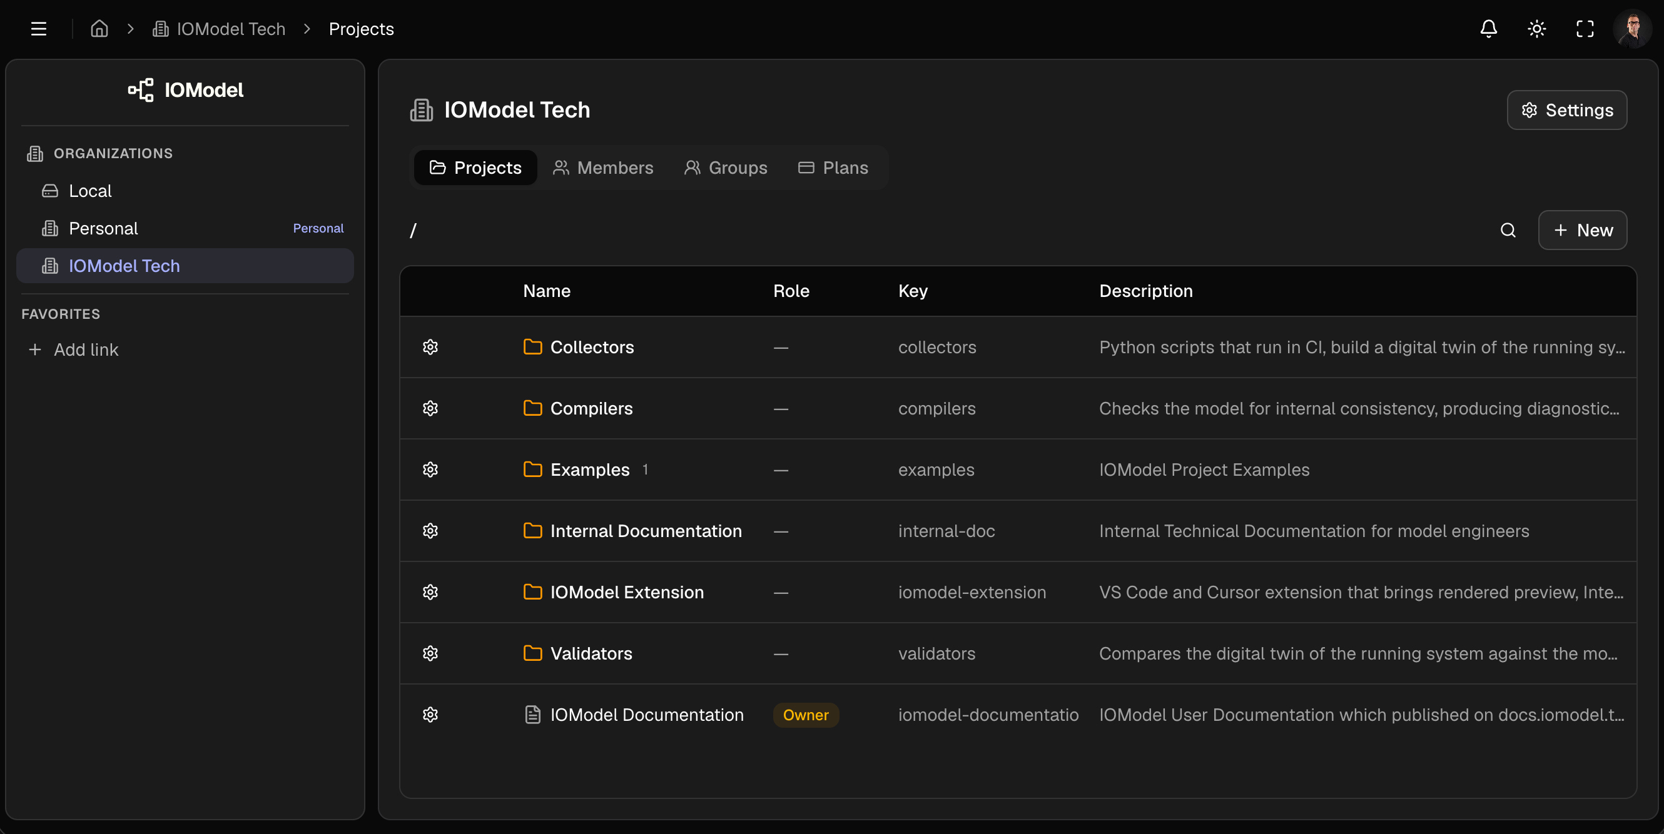Click the Compilers folder icon
This screenshot has height=834, width=1664.
[x=532, y=409]
